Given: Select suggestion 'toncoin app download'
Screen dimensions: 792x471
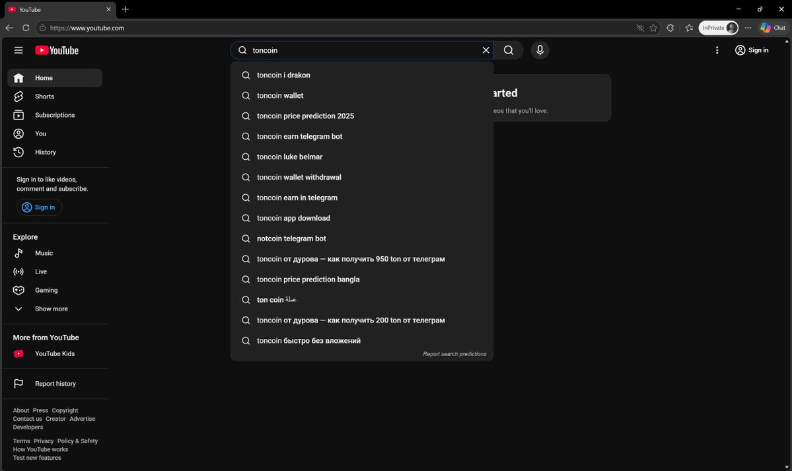Looking at the screenshot, I should [362, 218].
